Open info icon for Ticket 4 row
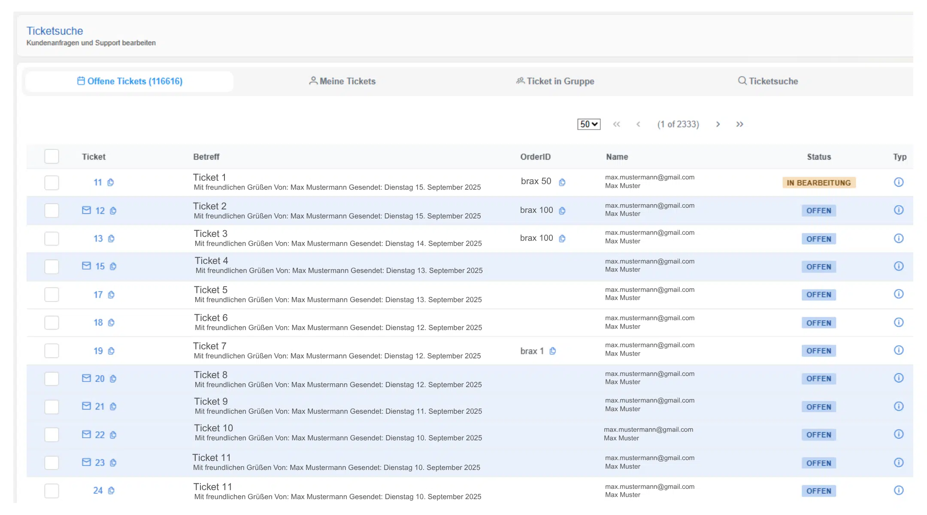Image resolution: width=927 pixels, height=515 pixels. [x=899, y=267]
